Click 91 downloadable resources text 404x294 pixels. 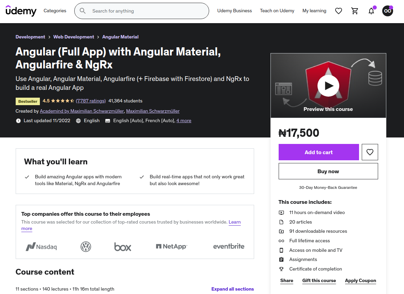318,231
